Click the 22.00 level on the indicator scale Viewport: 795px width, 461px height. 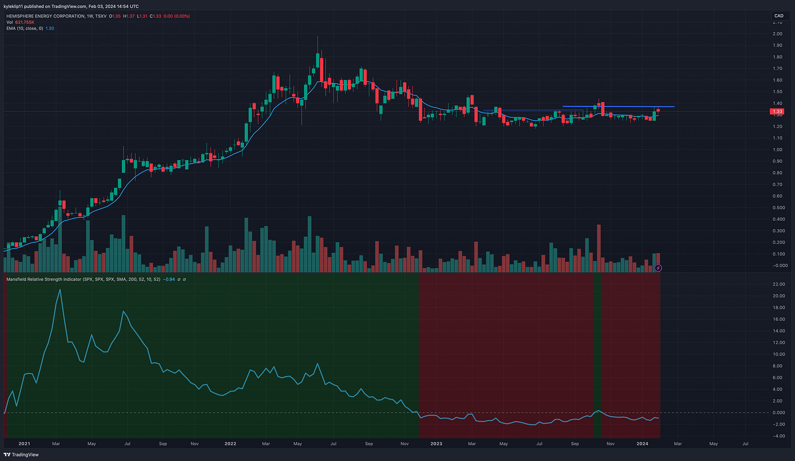coord(779,284)
